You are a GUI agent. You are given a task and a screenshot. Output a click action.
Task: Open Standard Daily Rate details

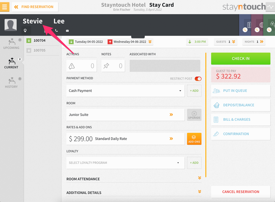coord(126,139)
